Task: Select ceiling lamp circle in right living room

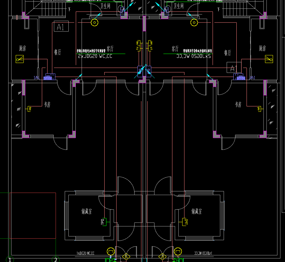Action: coord(194,23)
